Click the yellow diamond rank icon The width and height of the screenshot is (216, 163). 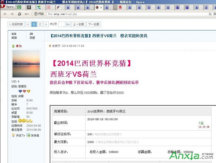tap(28, 91)
